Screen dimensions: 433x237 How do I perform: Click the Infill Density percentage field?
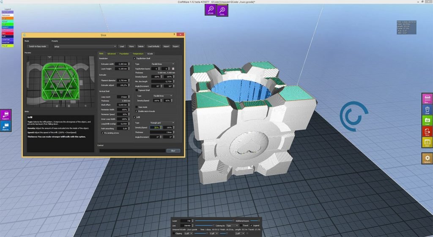156,128
